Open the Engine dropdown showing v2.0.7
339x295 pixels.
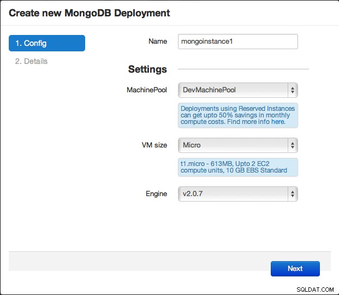238,194
